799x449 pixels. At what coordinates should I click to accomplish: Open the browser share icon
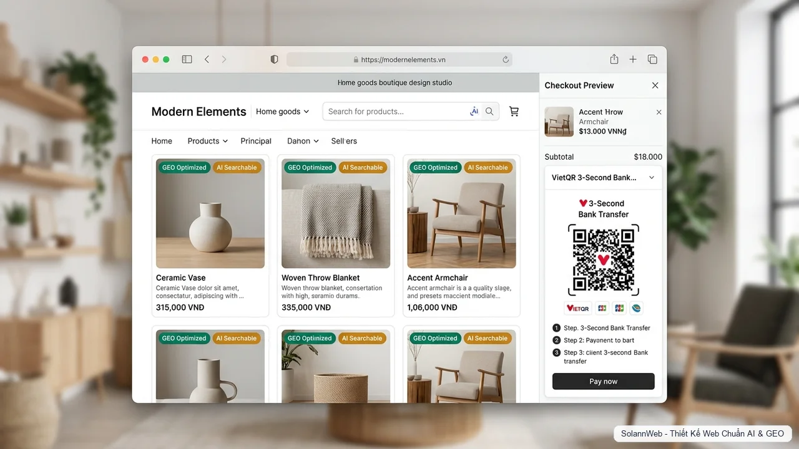tap(614, 59)
